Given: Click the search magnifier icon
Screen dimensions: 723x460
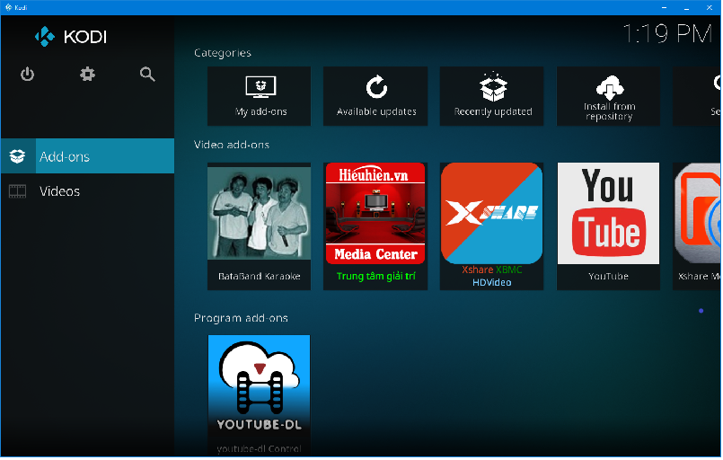Looking at the screenshot, I should 147,75.
